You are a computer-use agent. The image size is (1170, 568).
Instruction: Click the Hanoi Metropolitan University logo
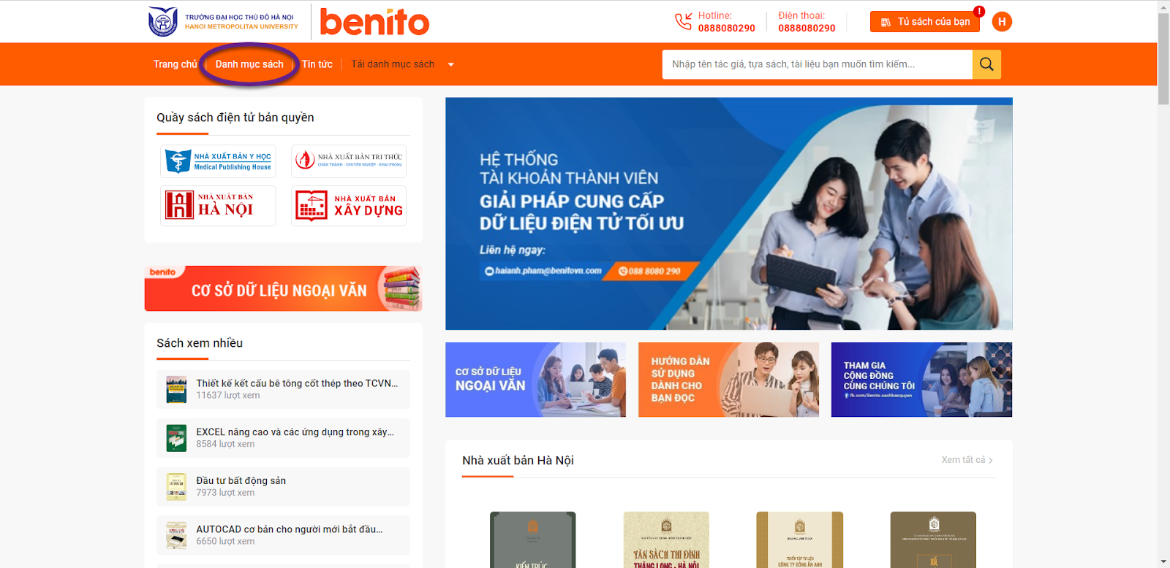tap(224, 22)
